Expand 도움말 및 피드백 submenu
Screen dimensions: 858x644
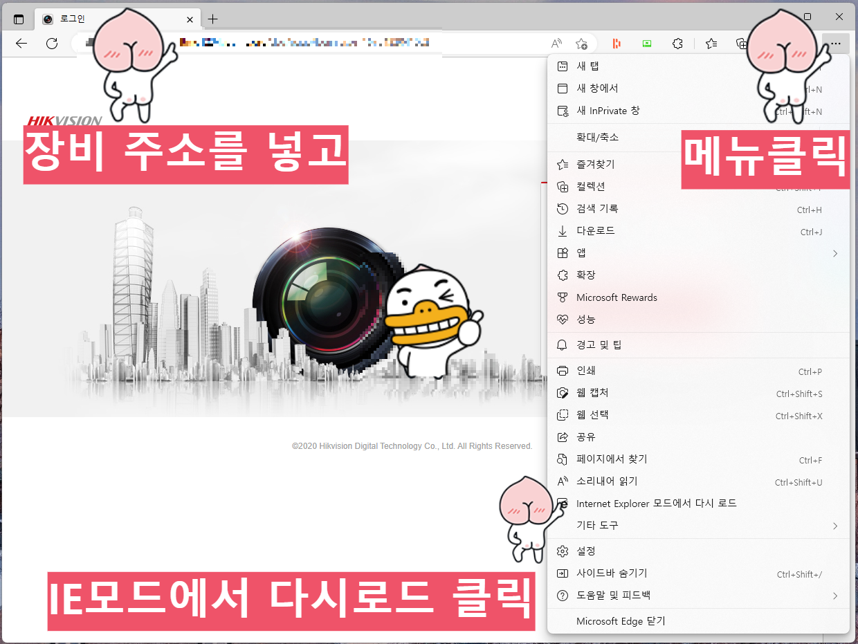[x=698, y=596]
